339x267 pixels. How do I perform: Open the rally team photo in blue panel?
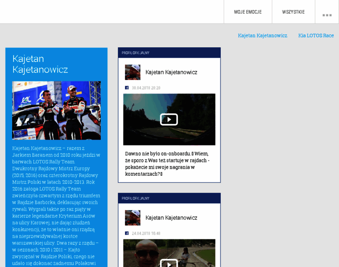[x=57, y=110]
